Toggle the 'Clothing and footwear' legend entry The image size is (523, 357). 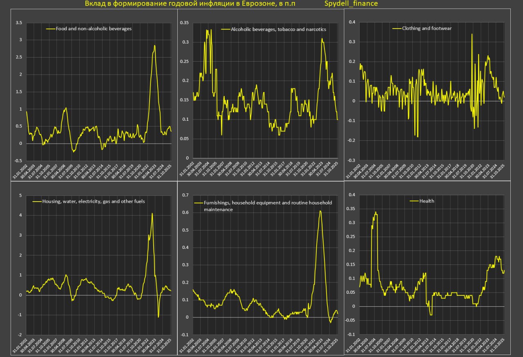(427, 29)
